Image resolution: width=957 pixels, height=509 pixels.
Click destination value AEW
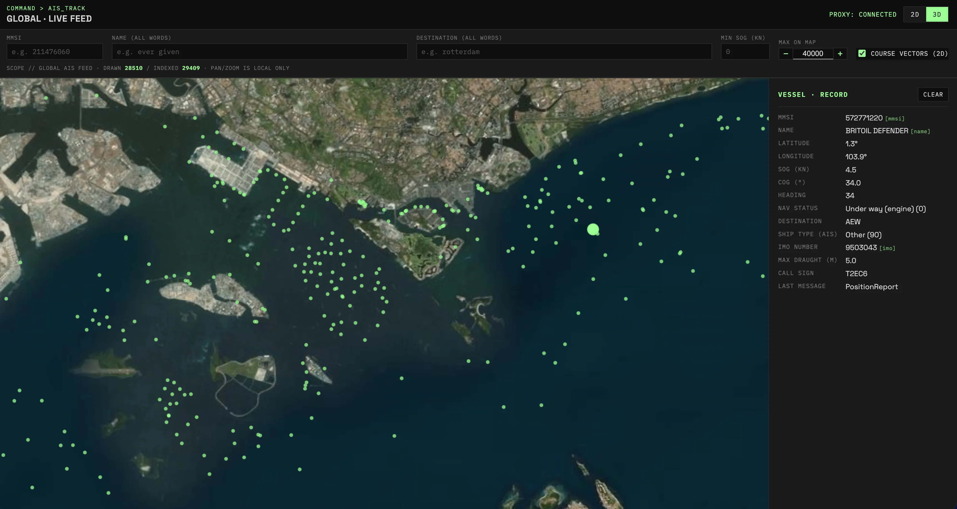853,222
